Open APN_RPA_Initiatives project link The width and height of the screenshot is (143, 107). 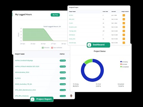22,96
